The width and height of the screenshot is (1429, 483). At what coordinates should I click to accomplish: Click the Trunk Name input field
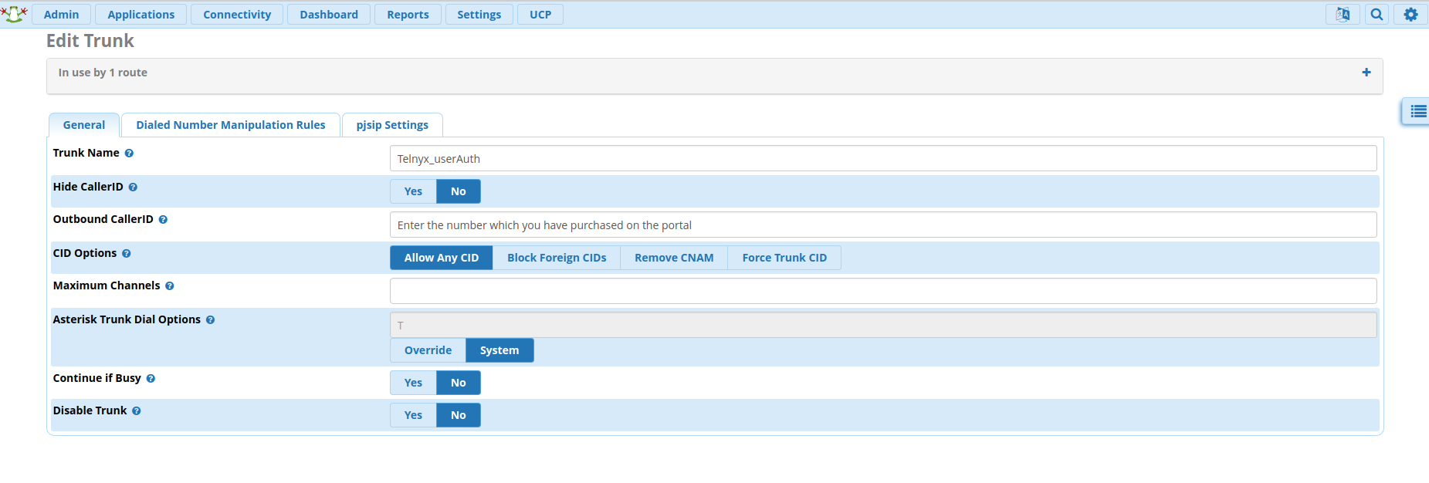[883, 158]
